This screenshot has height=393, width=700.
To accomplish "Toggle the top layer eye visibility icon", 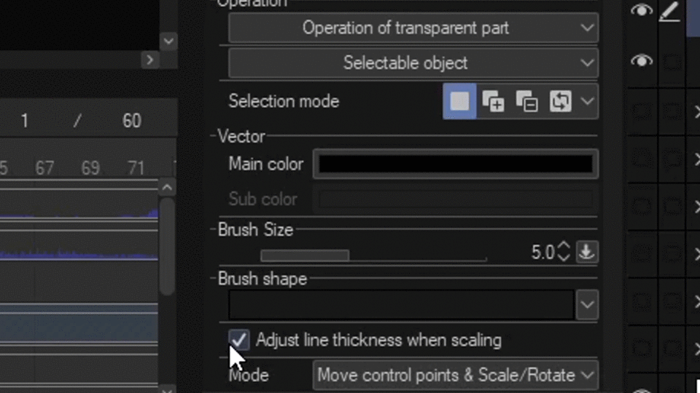I will point(641,11).
